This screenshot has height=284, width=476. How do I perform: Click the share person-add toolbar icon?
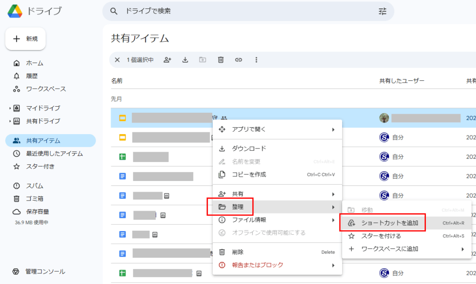167,60
